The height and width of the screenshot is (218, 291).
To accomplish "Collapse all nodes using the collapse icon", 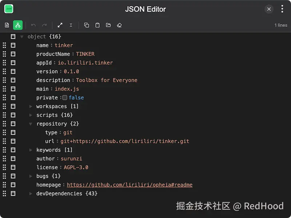I will [71, 25].
